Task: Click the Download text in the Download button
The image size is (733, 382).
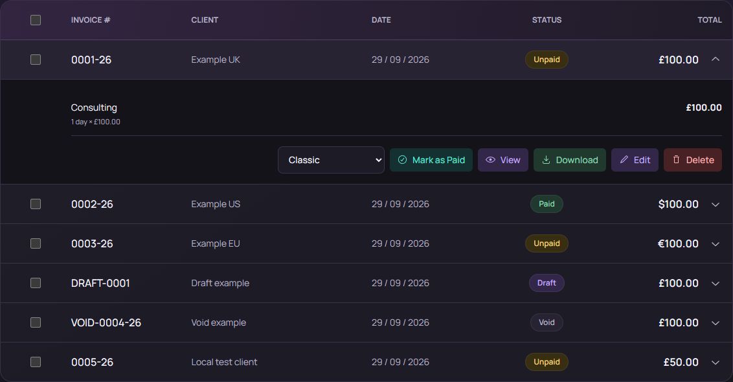Action: click(577, 160)
